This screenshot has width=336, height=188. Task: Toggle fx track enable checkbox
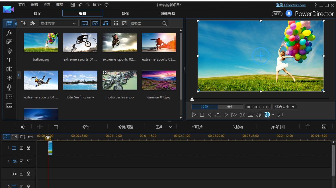[x=21, y=174]
